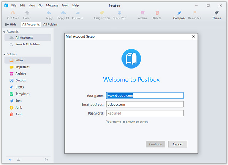Viewport: 228px width, 165px height.
Task: Click the Archive toolbar icon
Action: (142, 13)
